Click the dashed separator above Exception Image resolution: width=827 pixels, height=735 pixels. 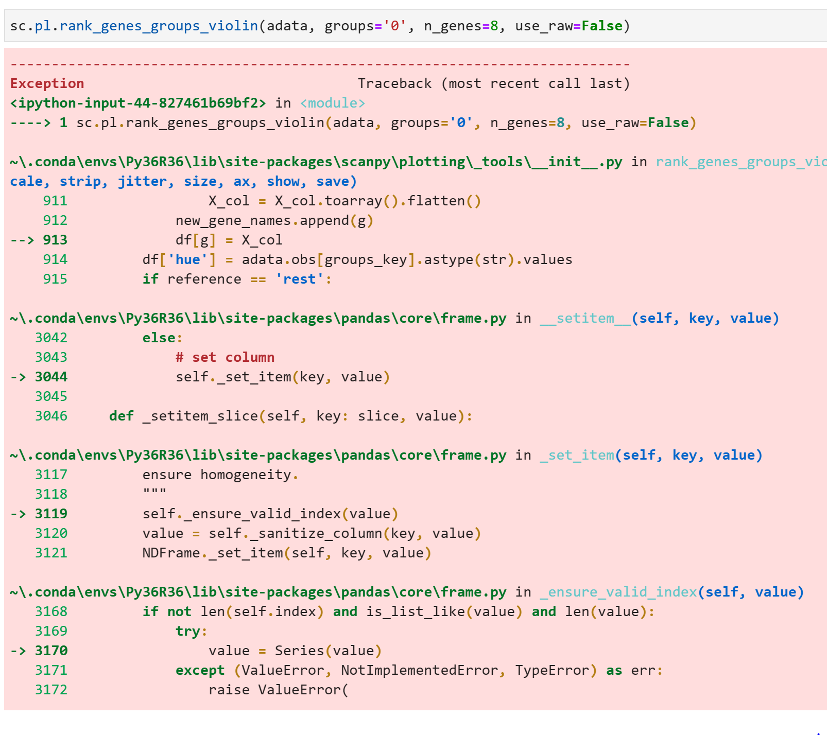[318, 63]
